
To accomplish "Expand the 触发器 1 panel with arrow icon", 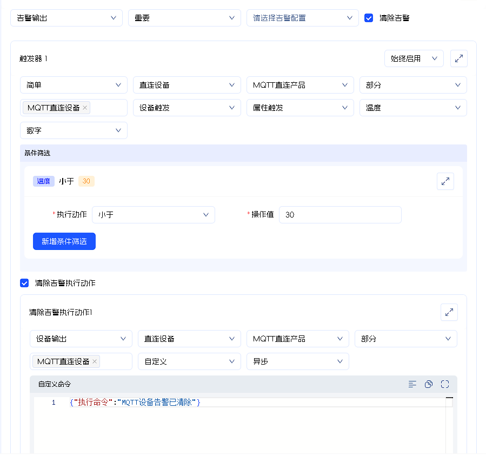I will 459,58.
